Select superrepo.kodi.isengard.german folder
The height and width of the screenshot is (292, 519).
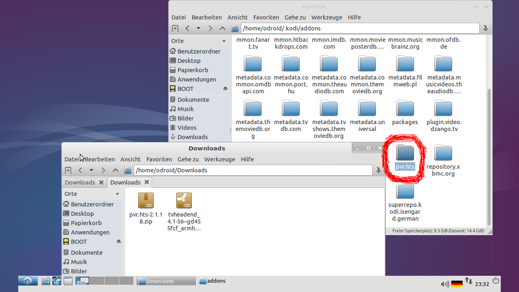click(x=405, y=191)
